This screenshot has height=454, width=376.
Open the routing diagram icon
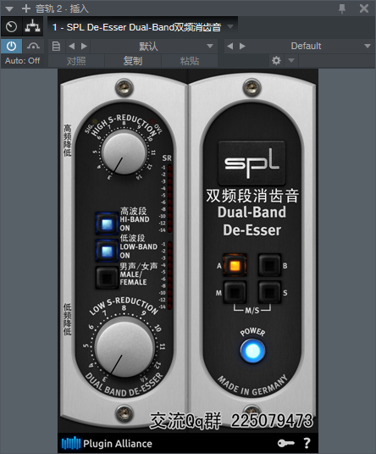pyautogui.click(x=32, y=27)
